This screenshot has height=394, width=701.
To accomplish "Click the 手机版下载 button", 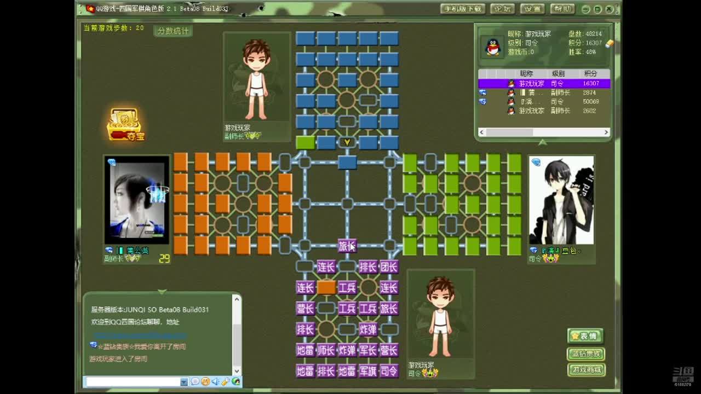I will (x=463, y=9).
